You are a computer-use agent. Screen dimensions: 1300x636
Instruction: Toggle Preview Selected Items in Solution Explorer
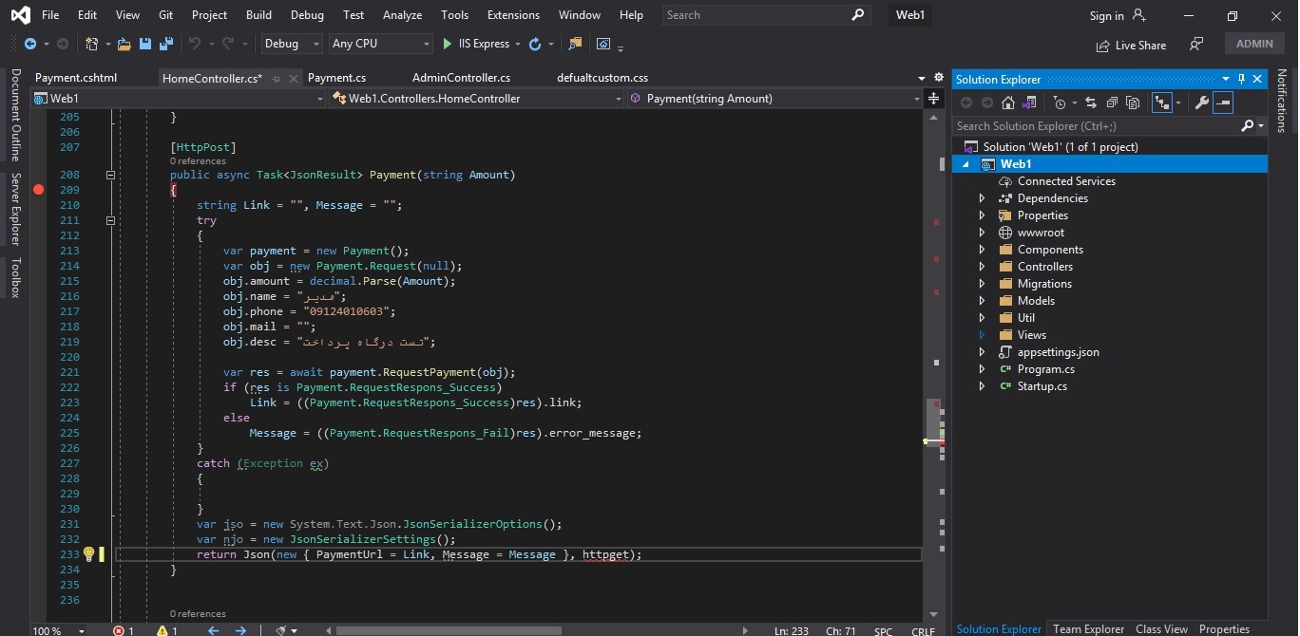(x=1223, y=103)
